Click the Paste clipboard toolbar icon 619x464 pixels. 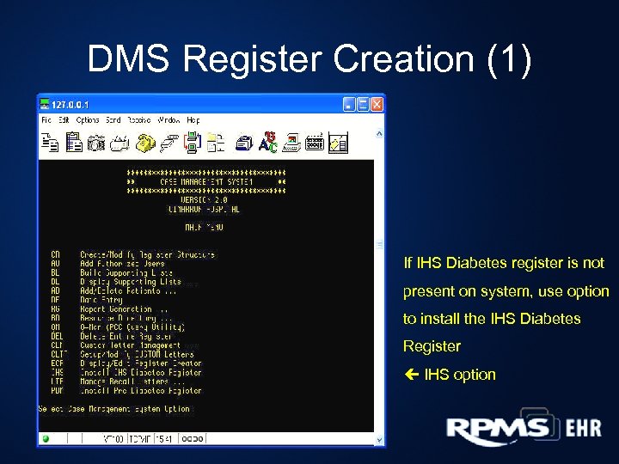click(x=74, y=142)
